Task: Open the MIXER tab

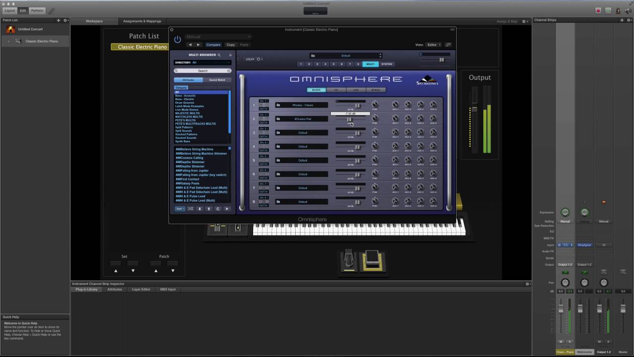Action: [317, 90]
